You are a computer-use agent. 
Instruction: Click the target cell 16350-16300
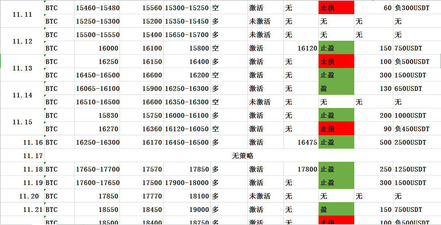point(187,102)
